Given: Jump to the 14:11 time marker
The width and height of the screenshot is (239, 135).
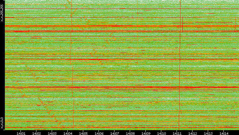Looking at the screenshot, I should (x=177, y=133).
